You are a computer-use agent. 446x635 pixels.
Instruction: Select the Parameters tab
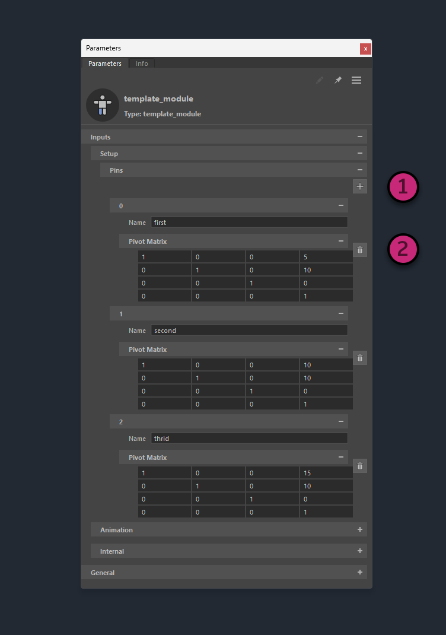point(105,63)
